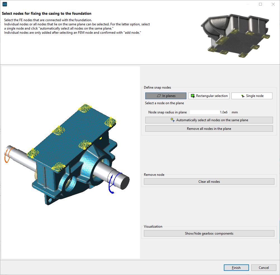280x275 pixels.
Task: Click Automatically select all nodes on the same plane
Action: (x=209, y=120)
